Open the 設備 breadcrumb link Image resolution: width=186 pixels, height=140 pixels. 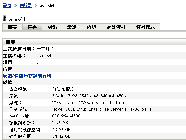(x=7, y=5)
